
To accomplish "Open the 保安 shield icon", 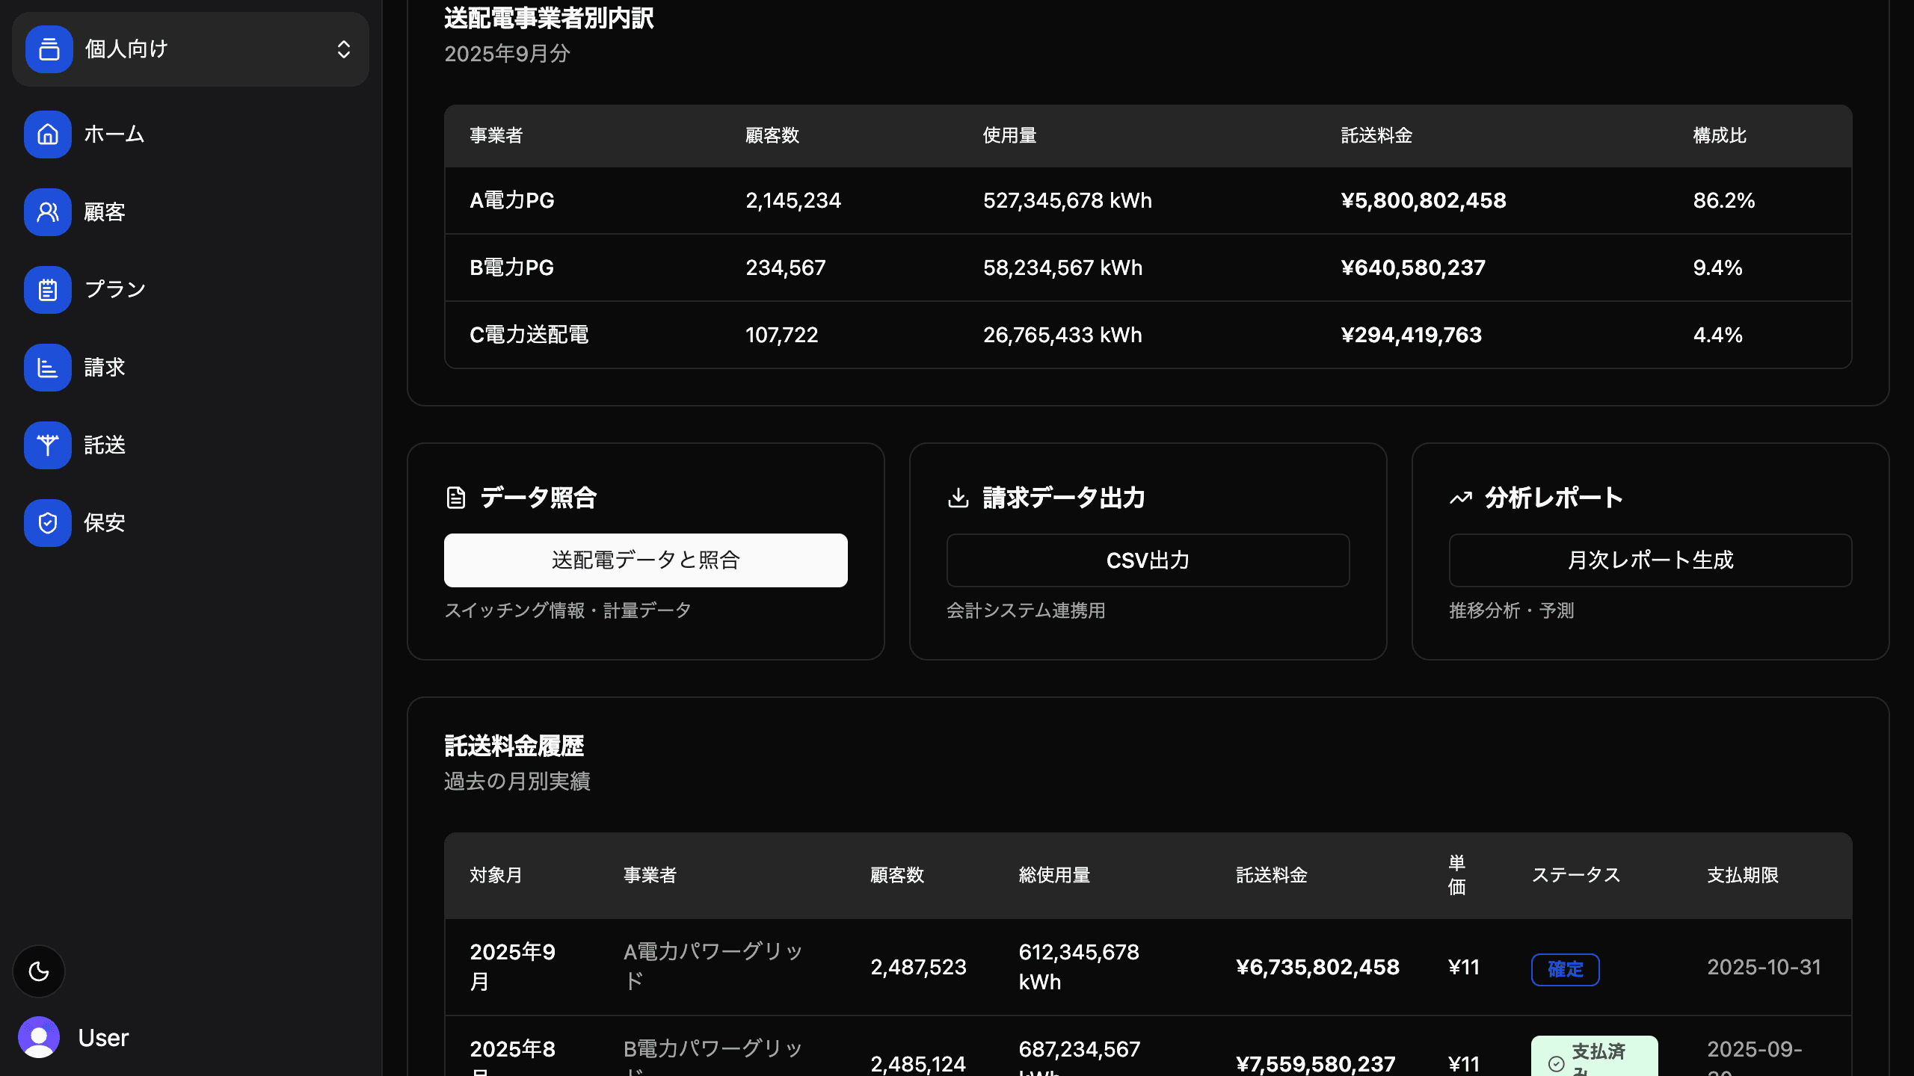I will click(x=48, y=523).
